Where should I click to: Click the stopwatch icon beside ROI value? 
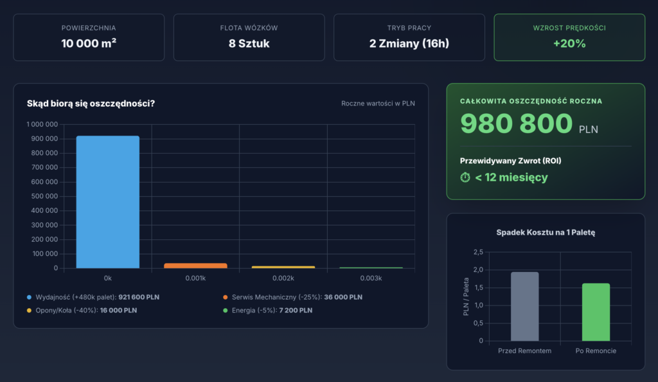(x=466, y=177)
